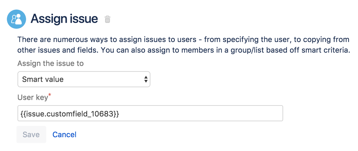Click the blue Assign issue action icon
The height and width of the screenshot is (151, 358).
click(x=16, y=19)
